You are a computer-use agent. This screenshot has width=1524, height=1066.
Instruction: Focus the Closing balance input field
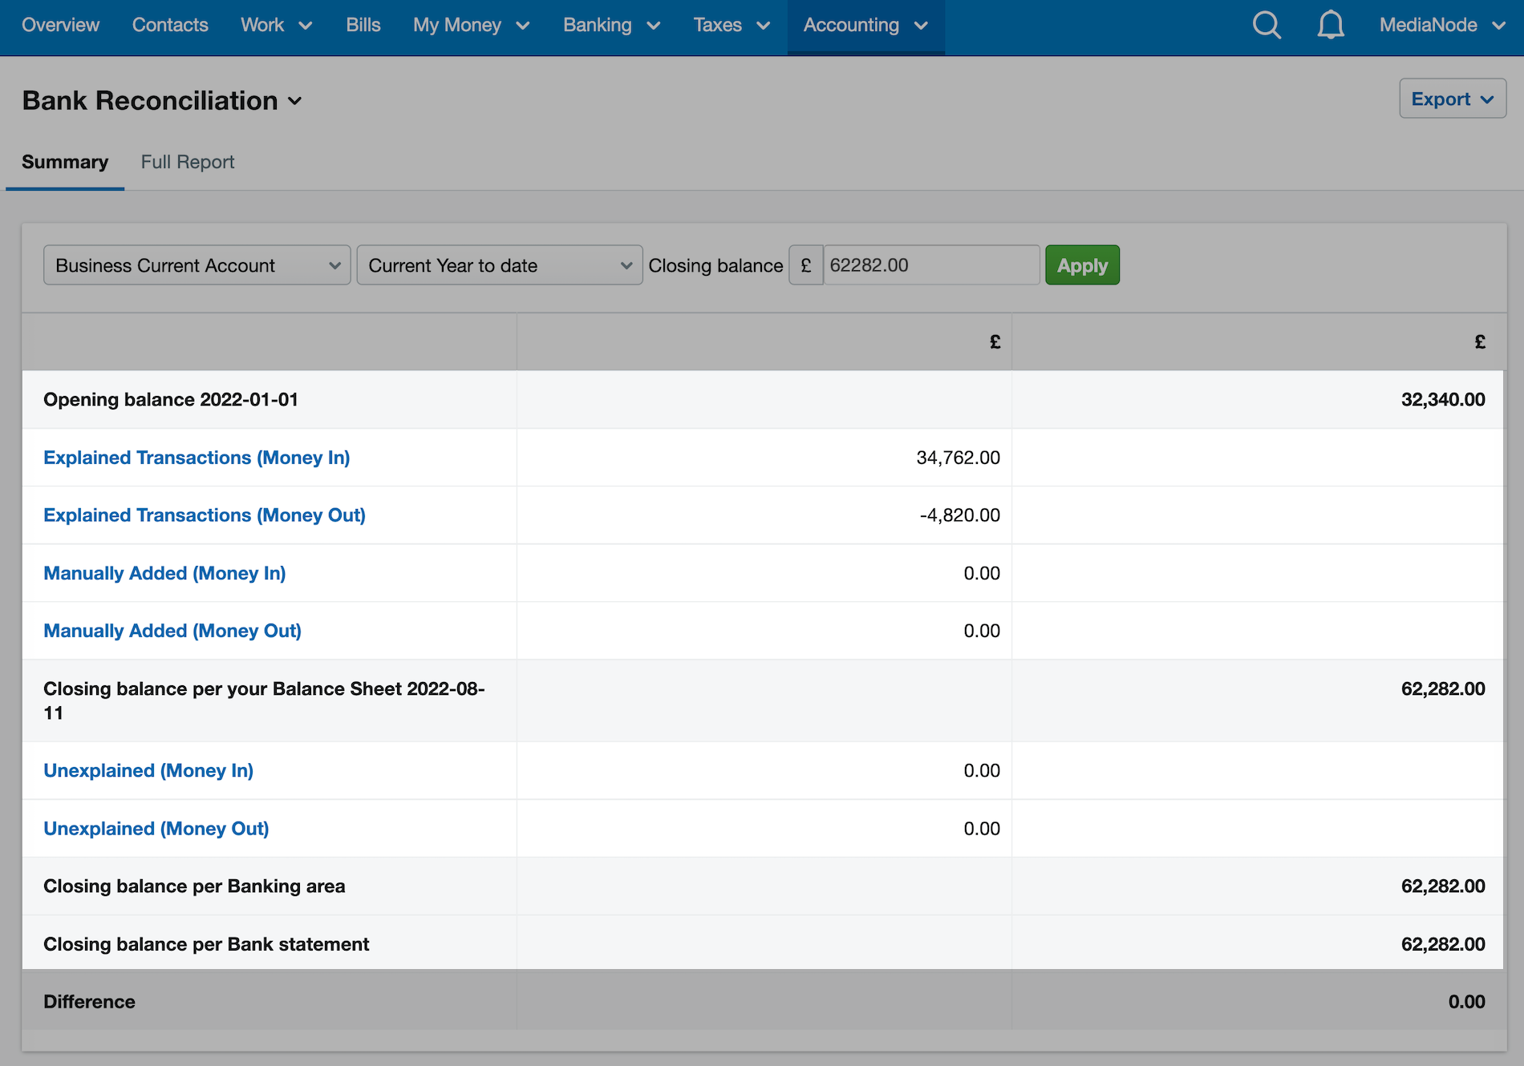(931, 265)
